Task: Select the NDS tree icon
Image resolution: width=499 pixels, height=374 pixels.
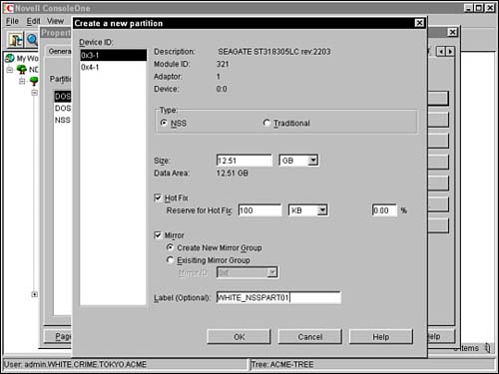Action: coord(22,70)
